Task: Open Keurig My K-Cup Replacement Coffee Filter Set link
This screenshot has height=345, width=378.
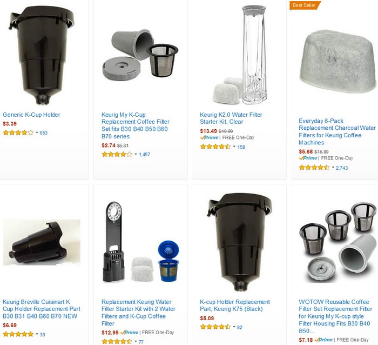Action: [x=135, y=125]
